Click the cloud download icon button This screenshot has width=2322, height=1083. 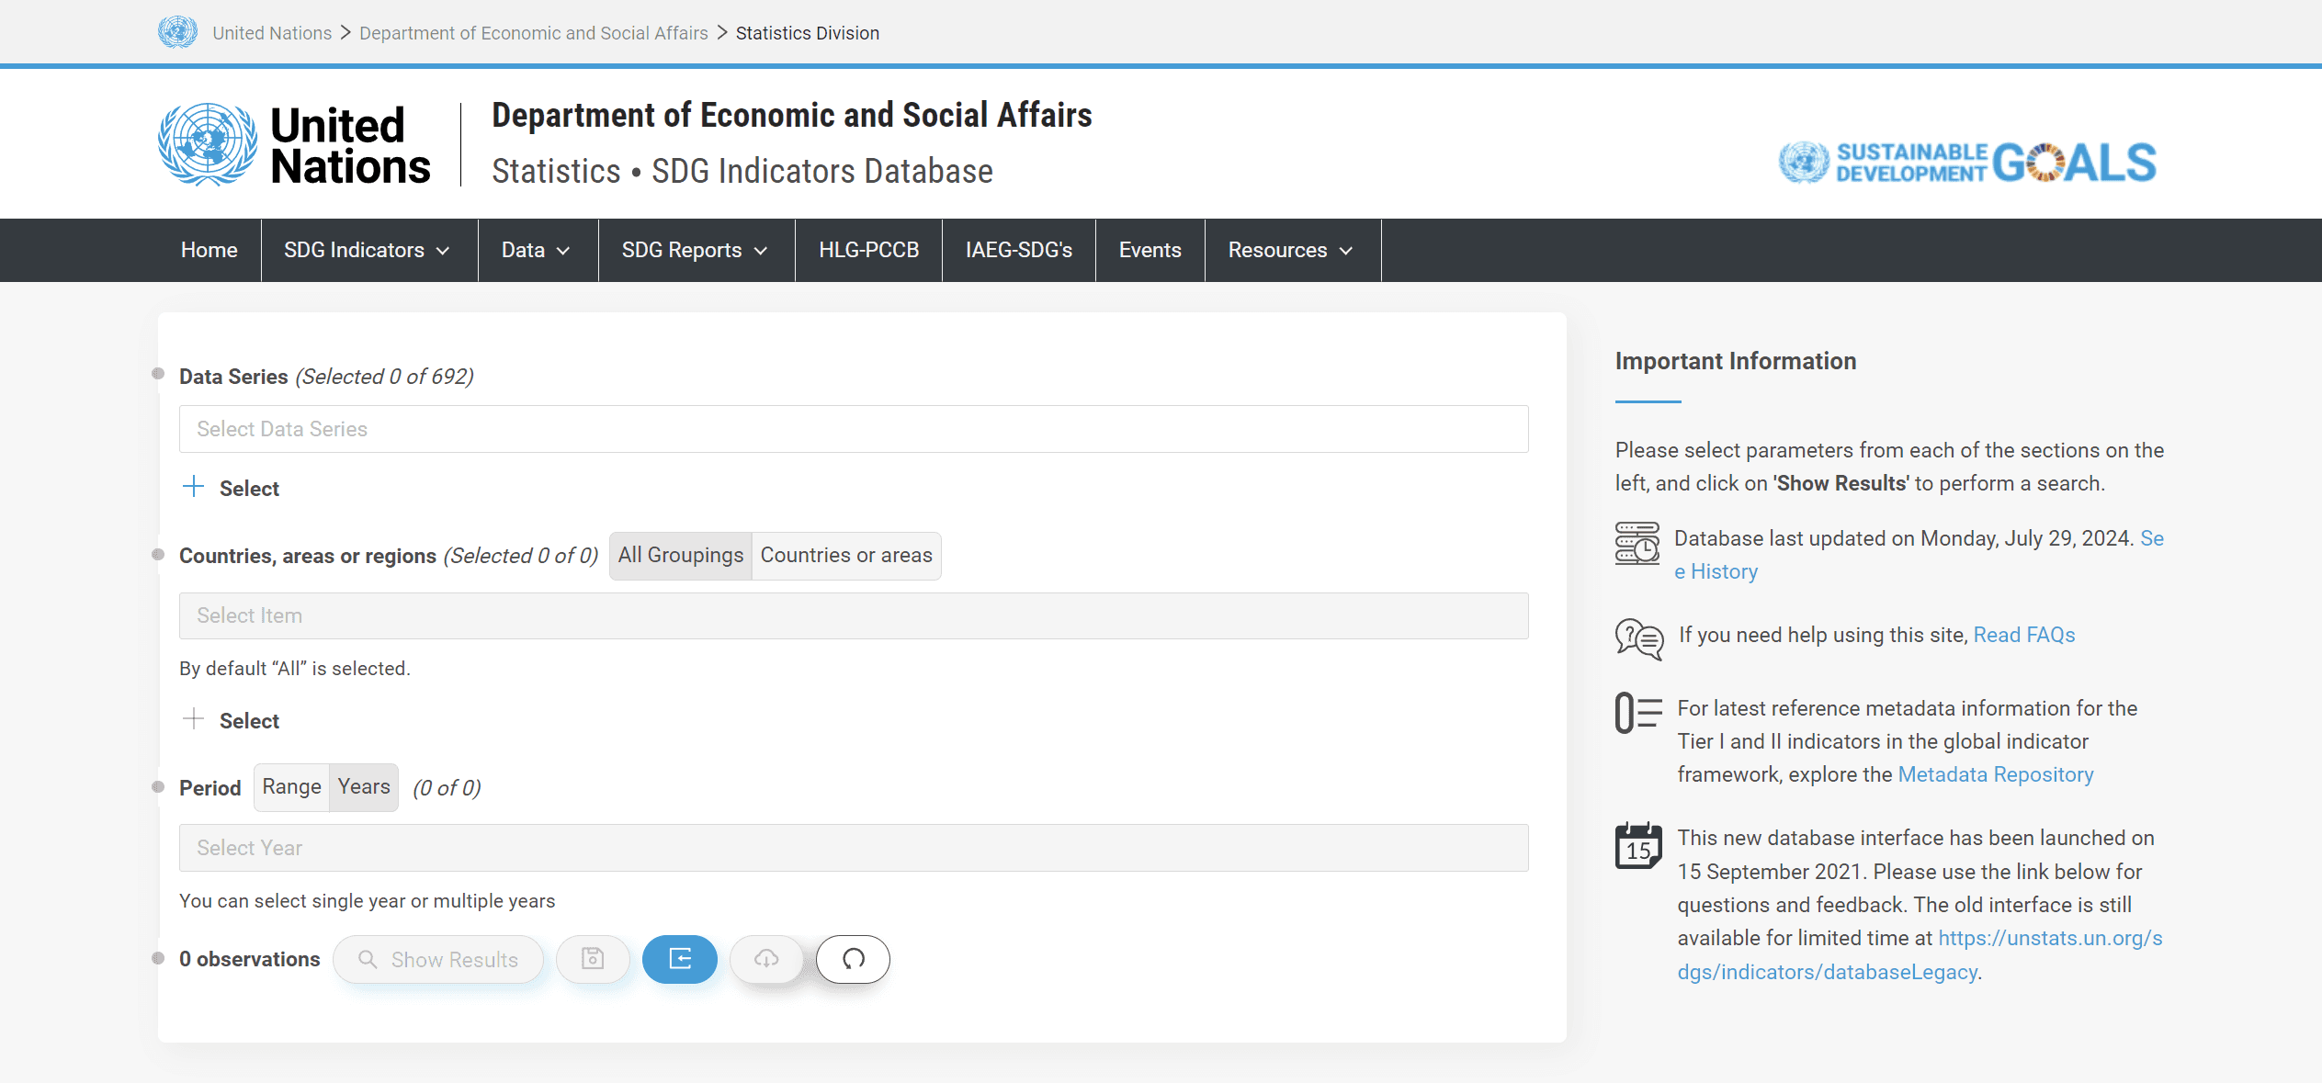766,959
